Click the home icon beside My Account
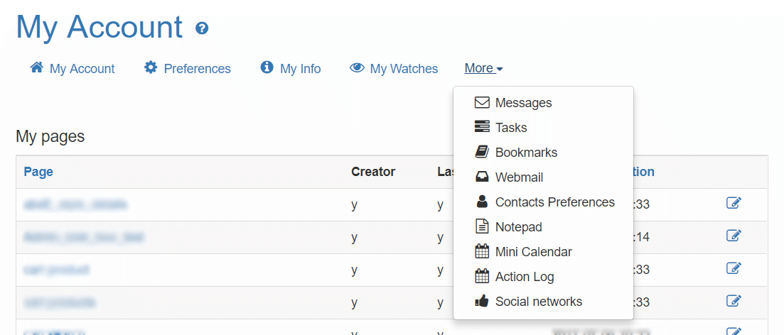The height and width of the screenshot is (335, 784). point(36,68)
